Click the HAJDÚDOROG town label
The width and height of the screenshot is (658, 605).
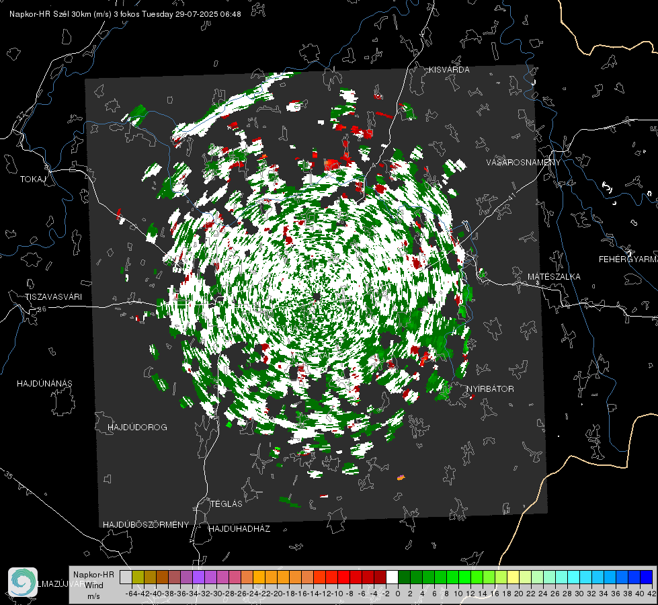pos(137,427)
